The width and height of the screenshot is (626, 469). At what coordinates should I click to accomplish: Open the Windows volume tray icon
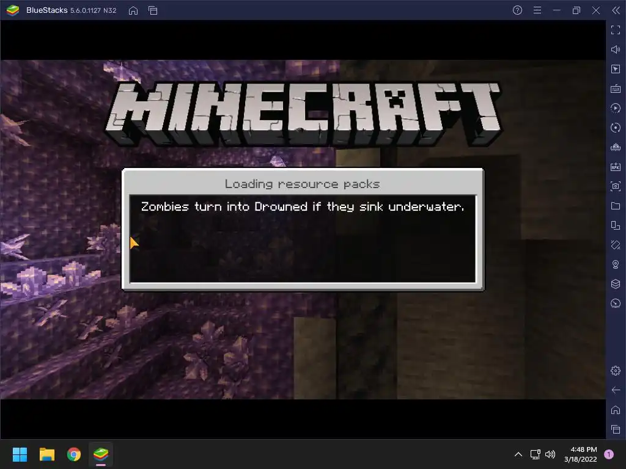tap(550, 454)
